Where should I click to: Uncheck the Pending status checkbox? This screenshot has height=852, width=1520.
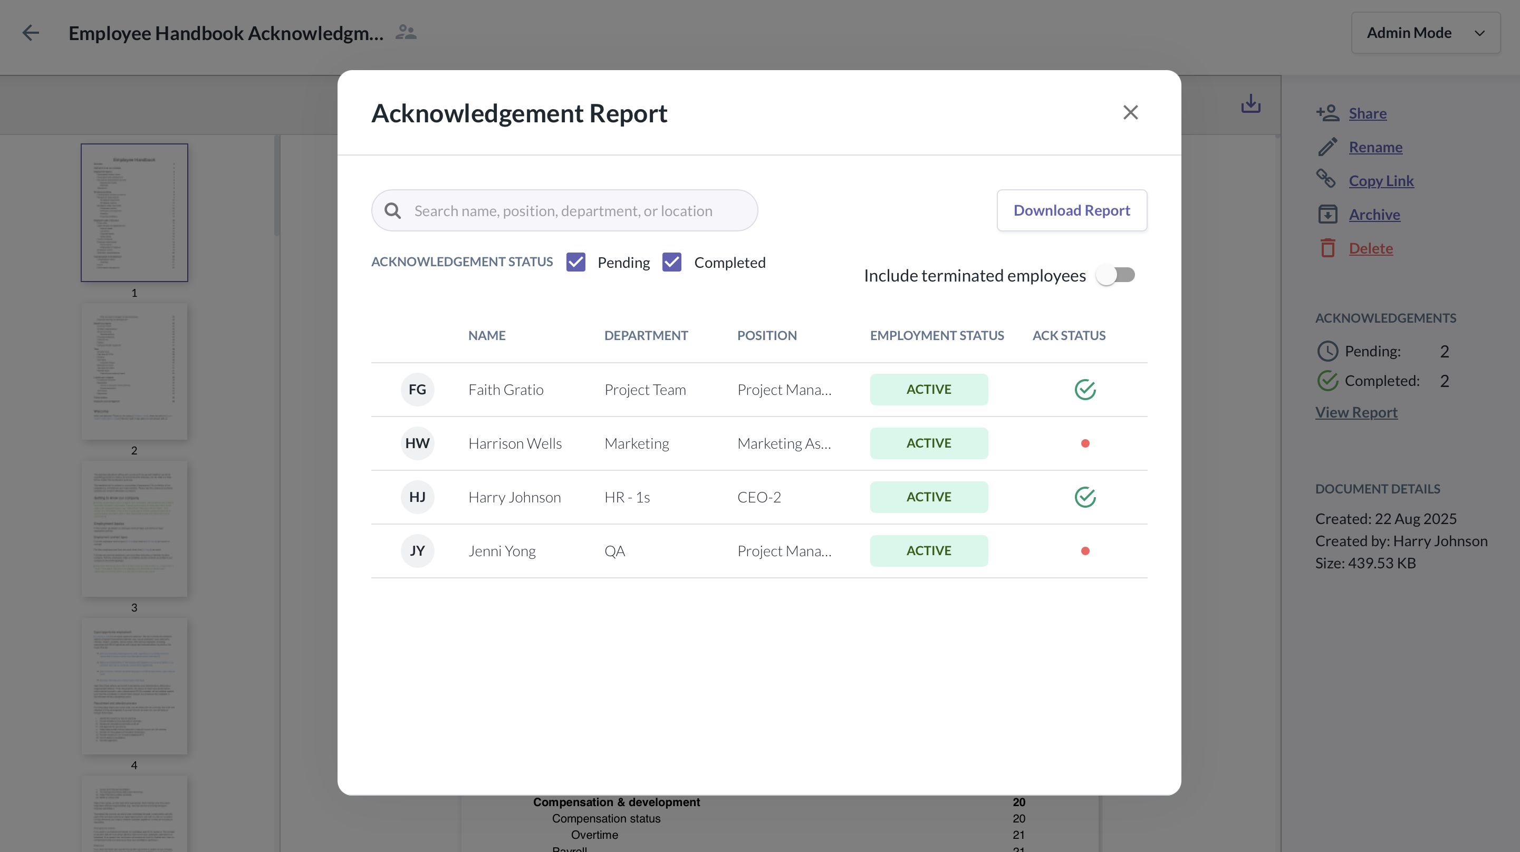point(575,262)
